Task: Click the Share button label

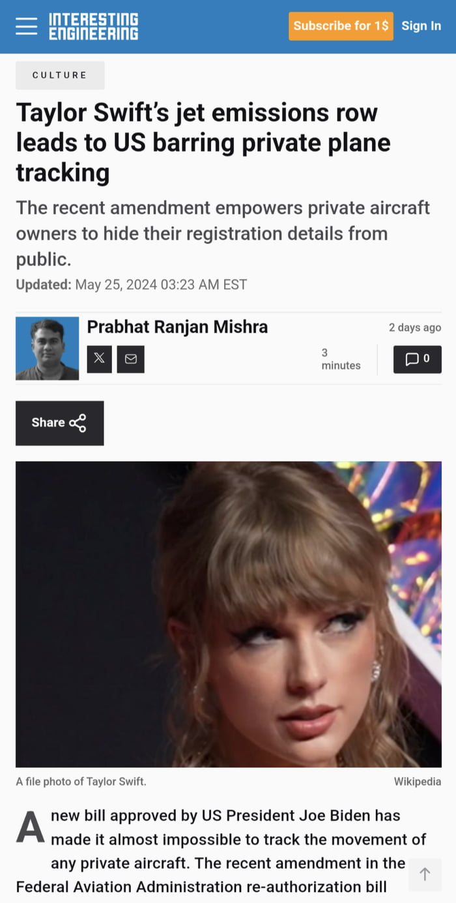Action: pyautogui.click(x=48, y=422)
